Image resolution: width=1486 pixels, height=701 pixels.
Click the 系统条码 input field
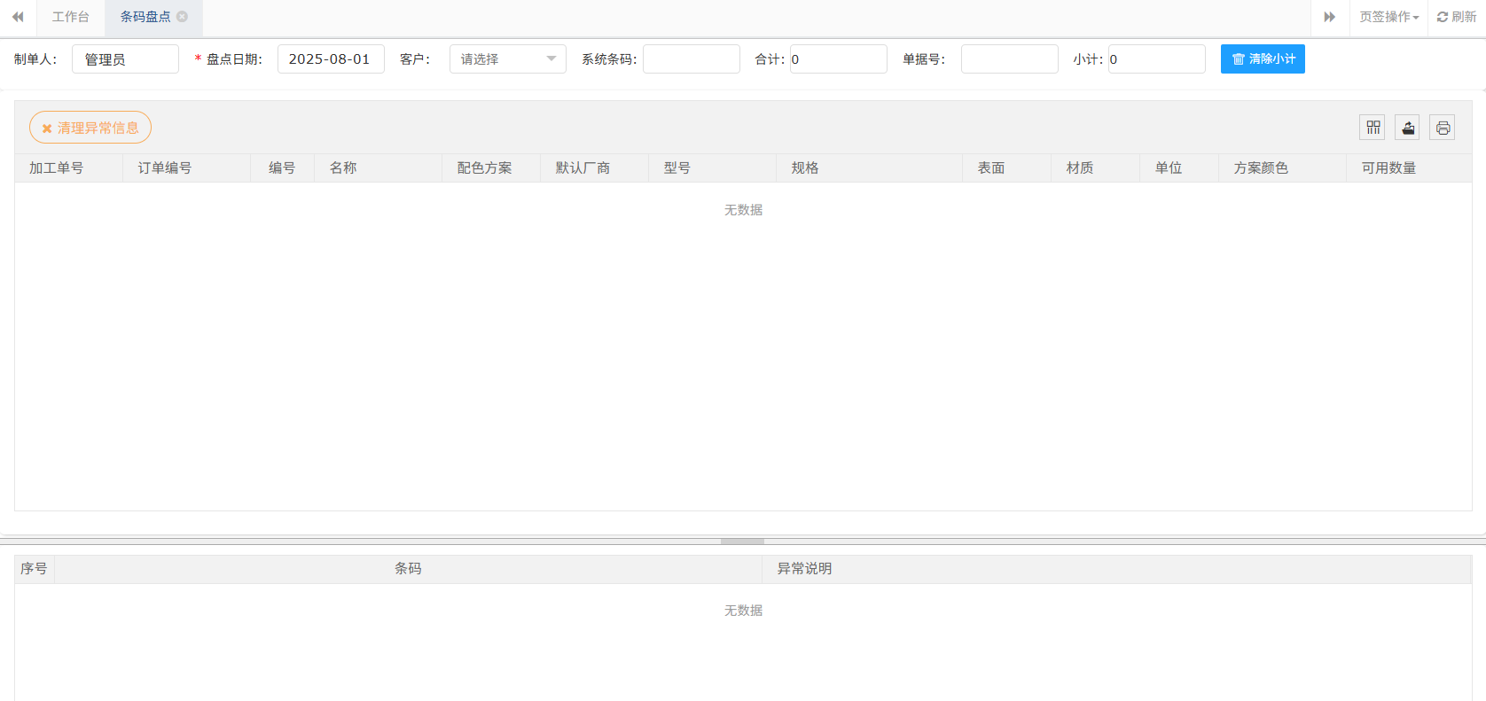[x=691, y=59]
